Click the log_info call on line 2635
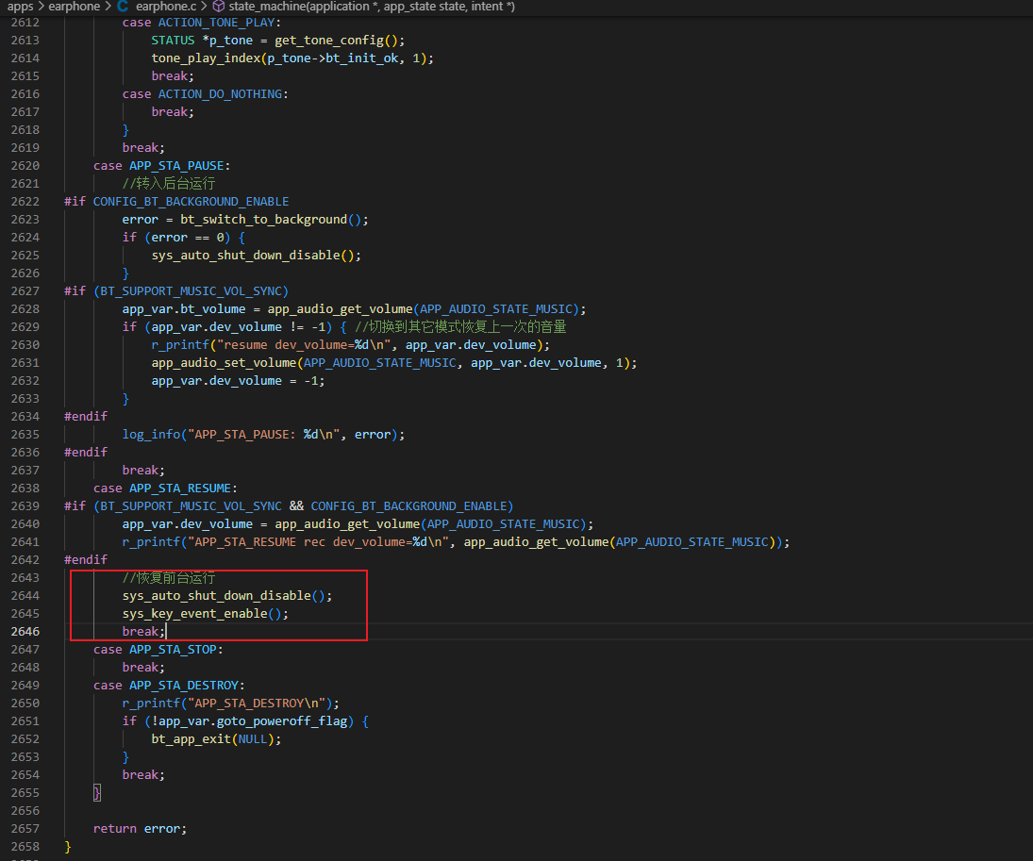Image resolution: width=1033 pixels, height=861 pixels. 152,434
